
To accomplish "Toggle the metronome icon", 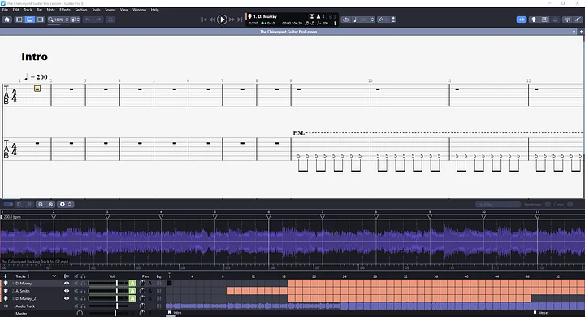I will click(318, 16).
